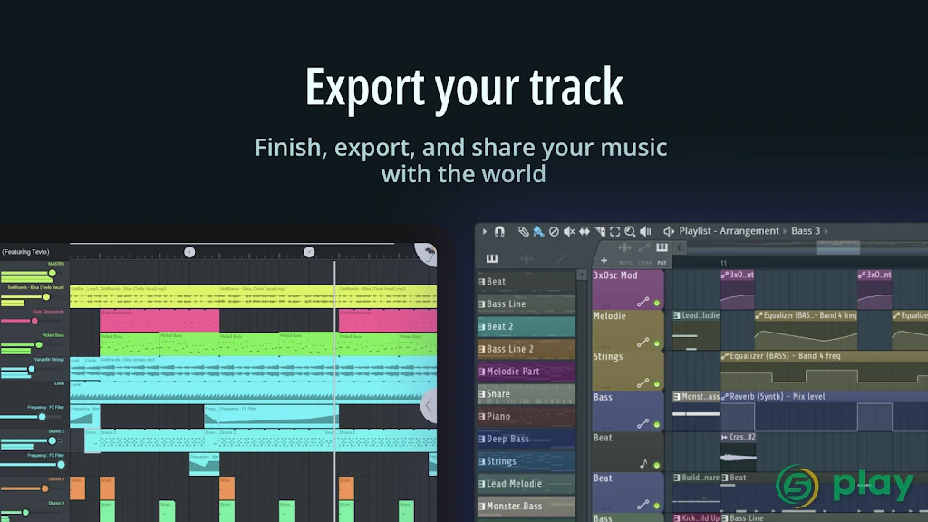Image resolution: width=928 pixels, height=522 pixels.
Task: Mute the second Beat track green light
Action: [657, 506]
